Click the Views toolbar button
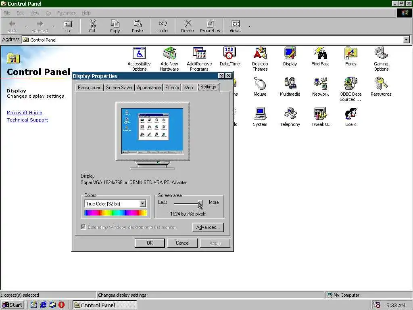 [235, 26]
